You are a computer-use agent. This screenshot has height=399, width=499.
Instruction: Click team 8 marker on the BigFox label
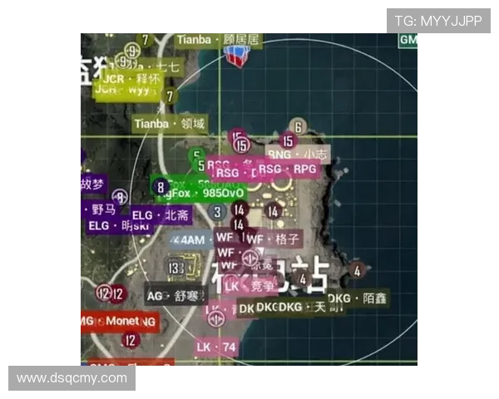[x=161, y=187]
